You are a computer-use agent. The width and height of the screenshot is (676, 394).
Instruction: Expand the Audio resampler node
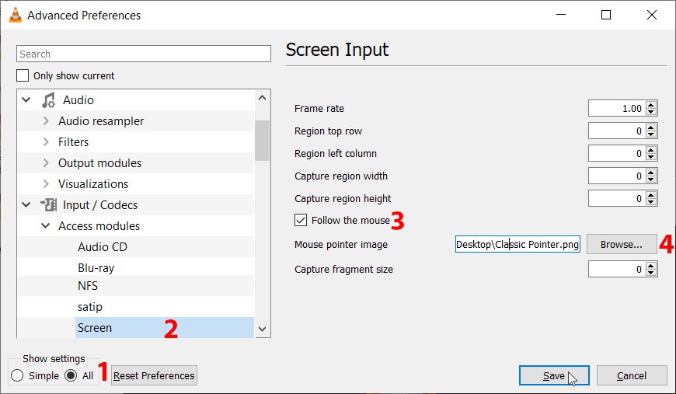coord(46,121)
